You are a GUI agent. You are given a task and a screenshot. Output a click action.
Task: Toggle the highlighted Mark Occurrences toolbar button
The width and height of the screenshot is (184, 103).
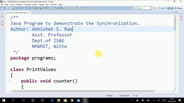pos(61,8)
